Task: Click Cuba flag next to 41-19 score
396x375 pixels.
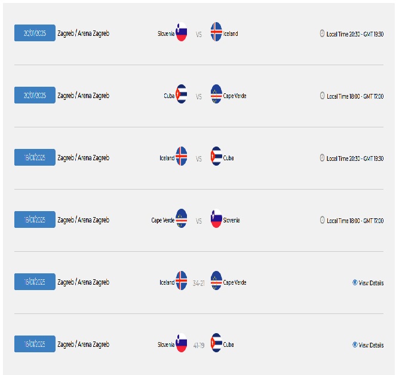Action: [216, 343]
